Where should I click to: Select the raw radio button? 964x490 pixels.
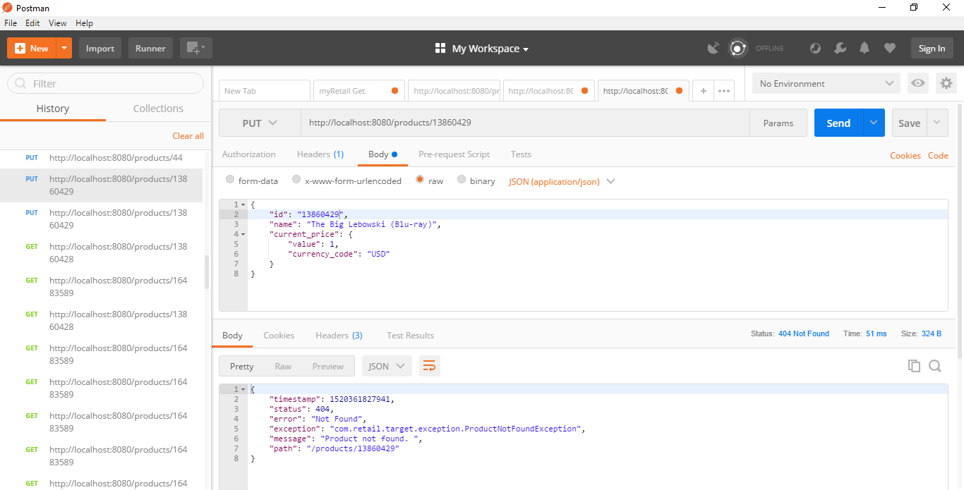[x=420, y=180]
